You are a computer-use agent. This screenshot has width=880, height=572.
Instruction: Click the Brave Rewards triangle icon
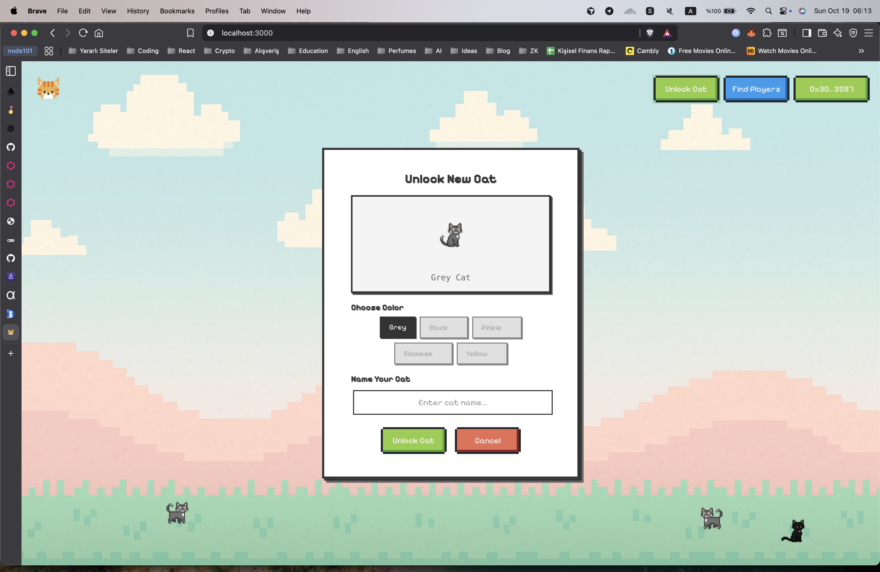667,33
